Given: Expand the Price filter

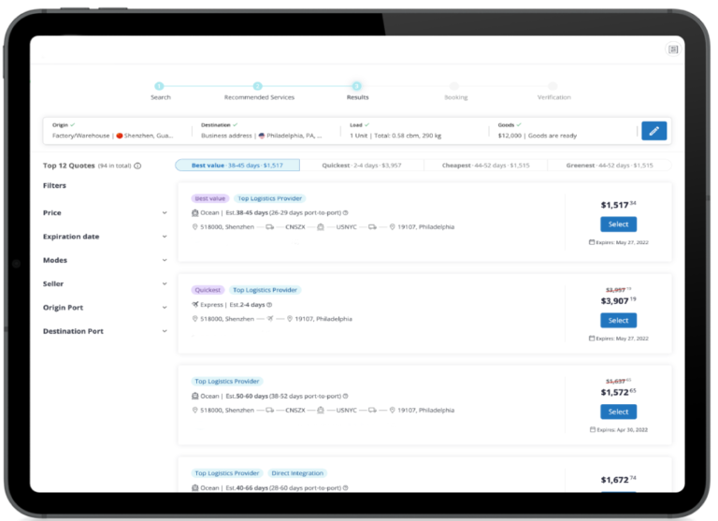Looking at the screenshot, I should click(165, 213).
